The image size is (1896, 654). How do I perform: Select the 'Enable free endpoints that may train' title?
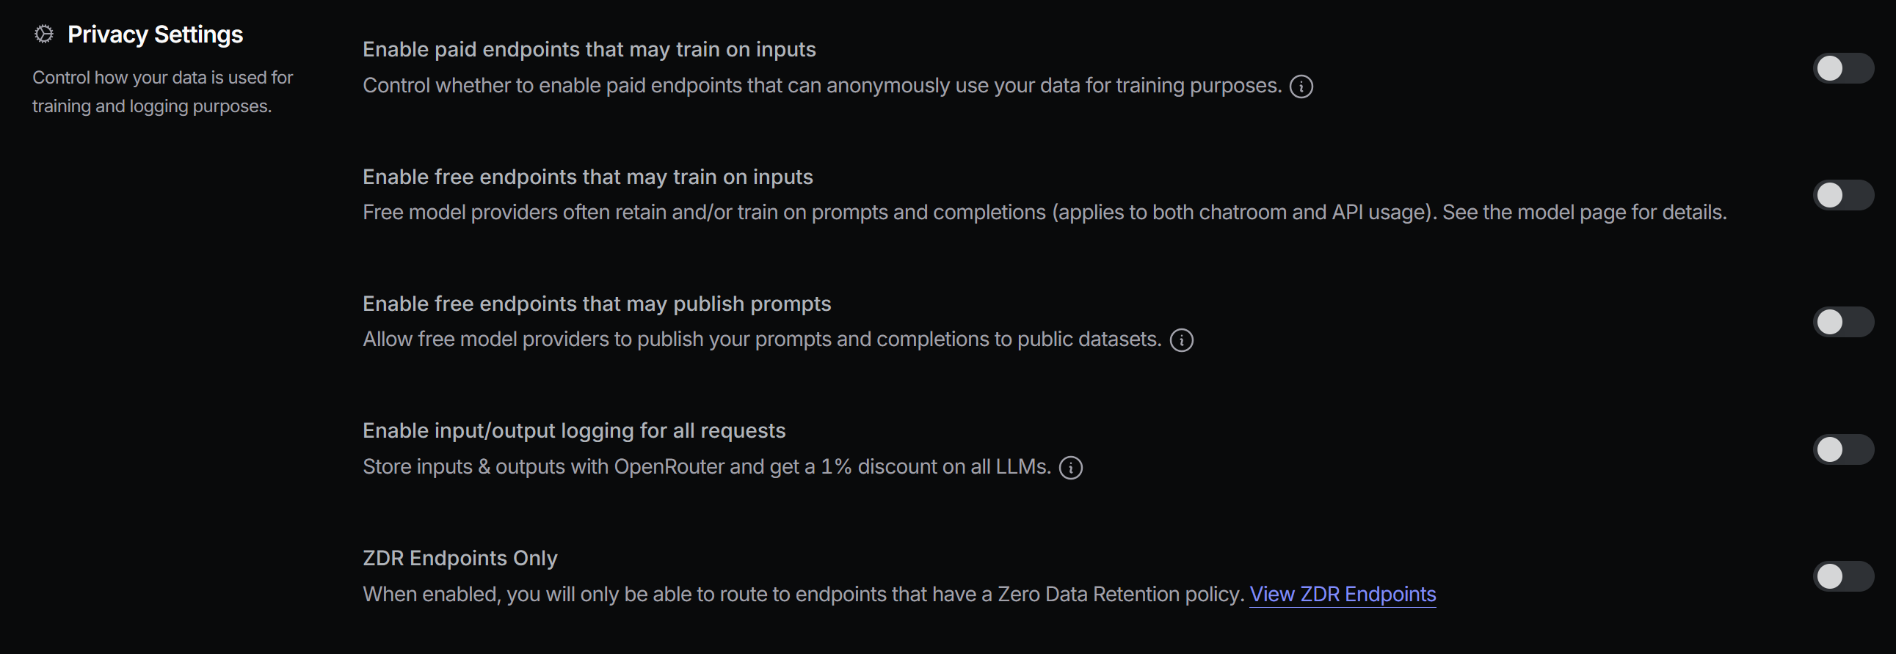tap(587, 177)
